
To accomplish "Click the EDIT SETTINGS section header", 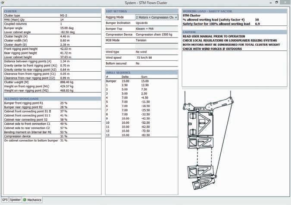I will point(141,11).
